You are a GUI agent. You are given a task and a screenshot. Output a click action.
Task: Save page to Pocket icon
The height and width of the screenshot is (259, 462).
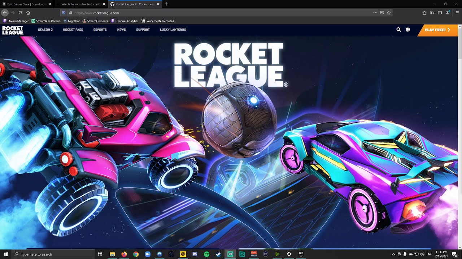coord(382,13)
